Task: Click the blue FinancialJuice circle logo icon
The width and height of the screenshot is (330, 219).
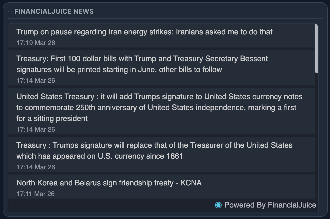Action: click(x=218, y=205)
